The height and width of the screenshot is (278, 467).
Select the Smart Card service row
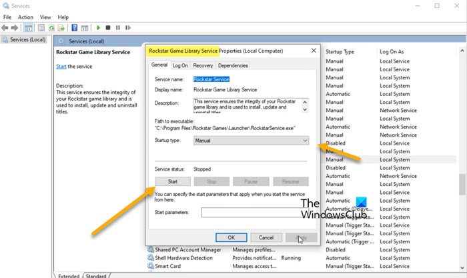click(302, 266)
